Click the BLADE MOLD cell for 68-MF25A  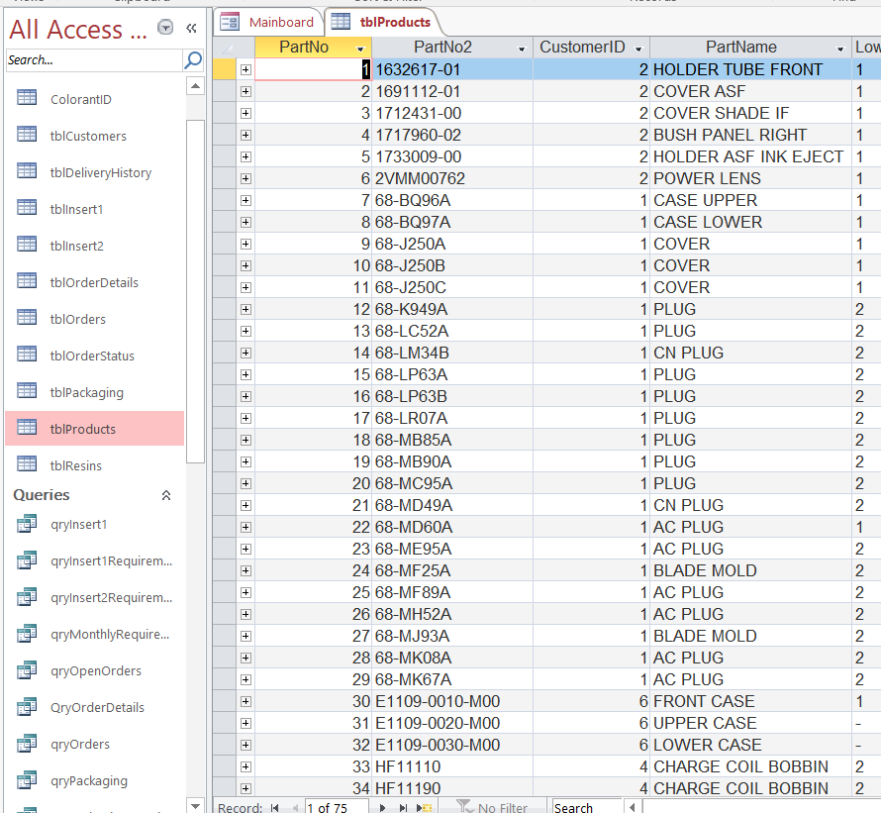(x=750, y=570)
